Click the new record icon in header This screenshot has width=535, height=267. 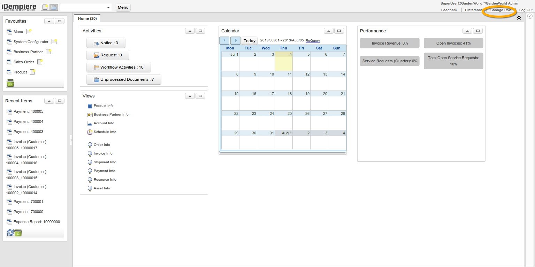pos(45,7)
